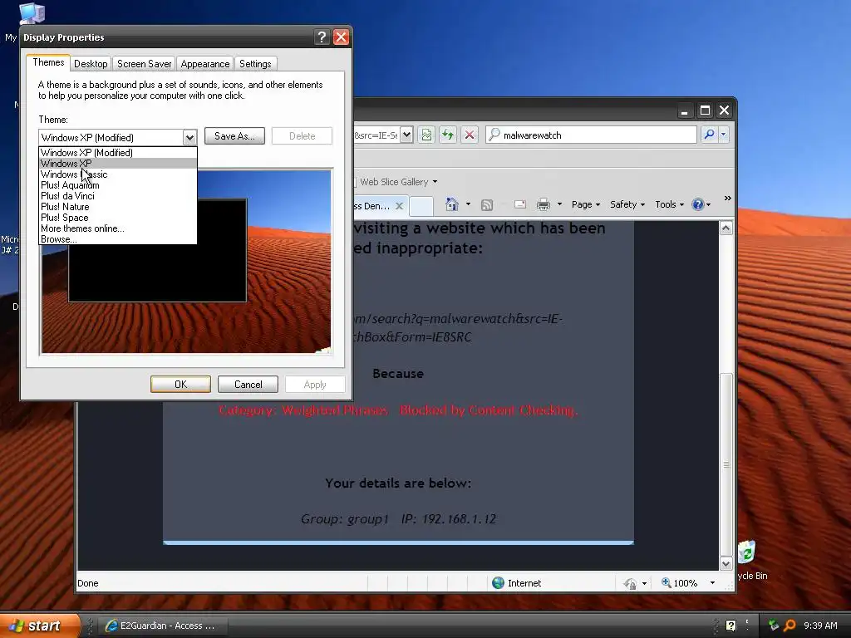Choose More themes online option
The image size is (851, 638).
point(118,228)
